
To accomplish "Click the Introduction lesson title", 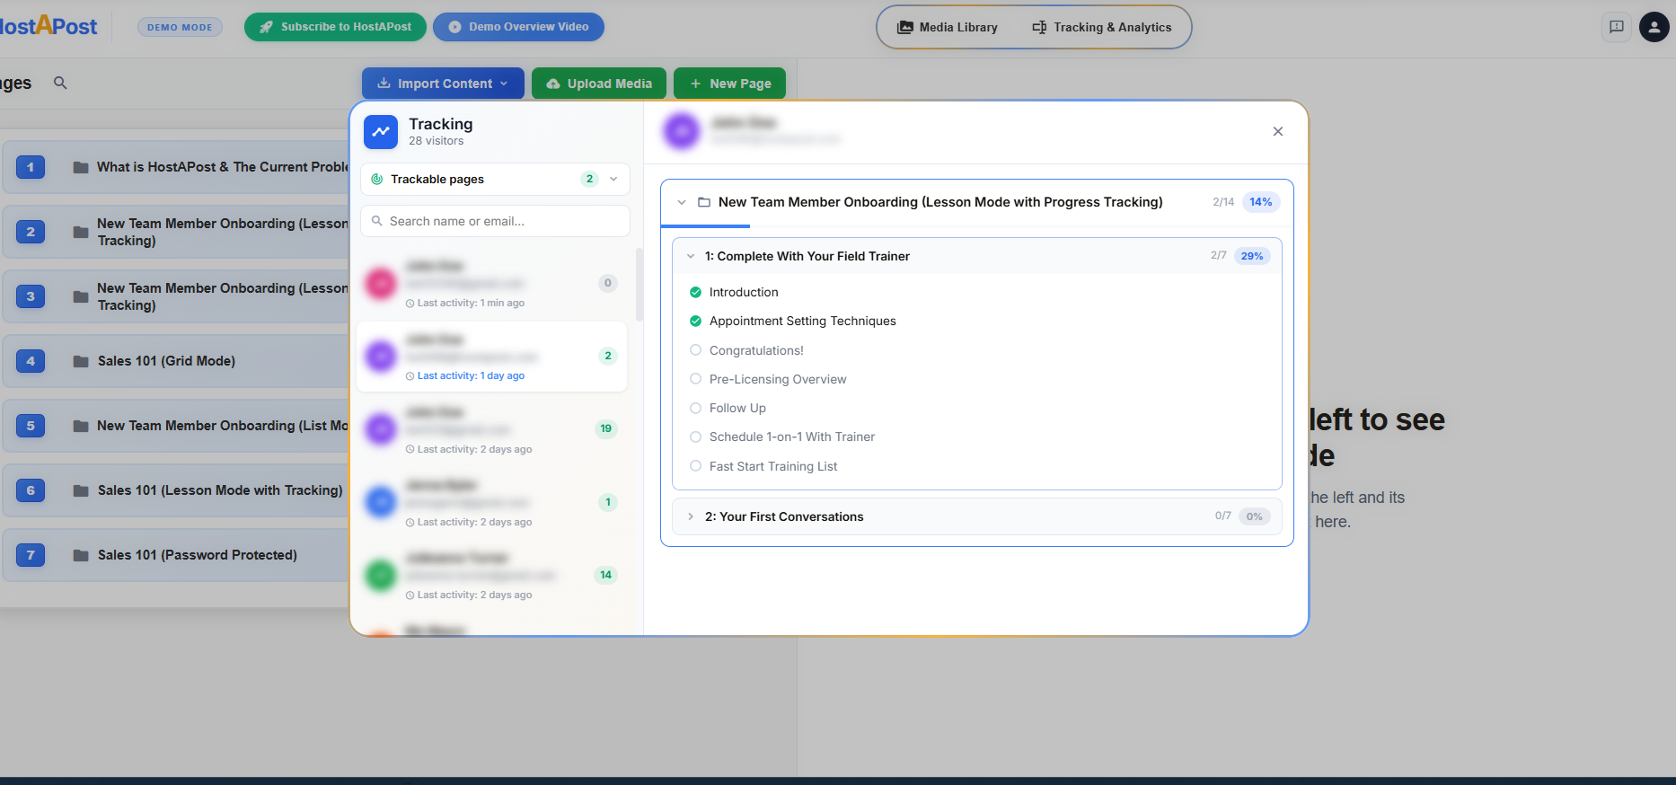I will pos(744,292).
